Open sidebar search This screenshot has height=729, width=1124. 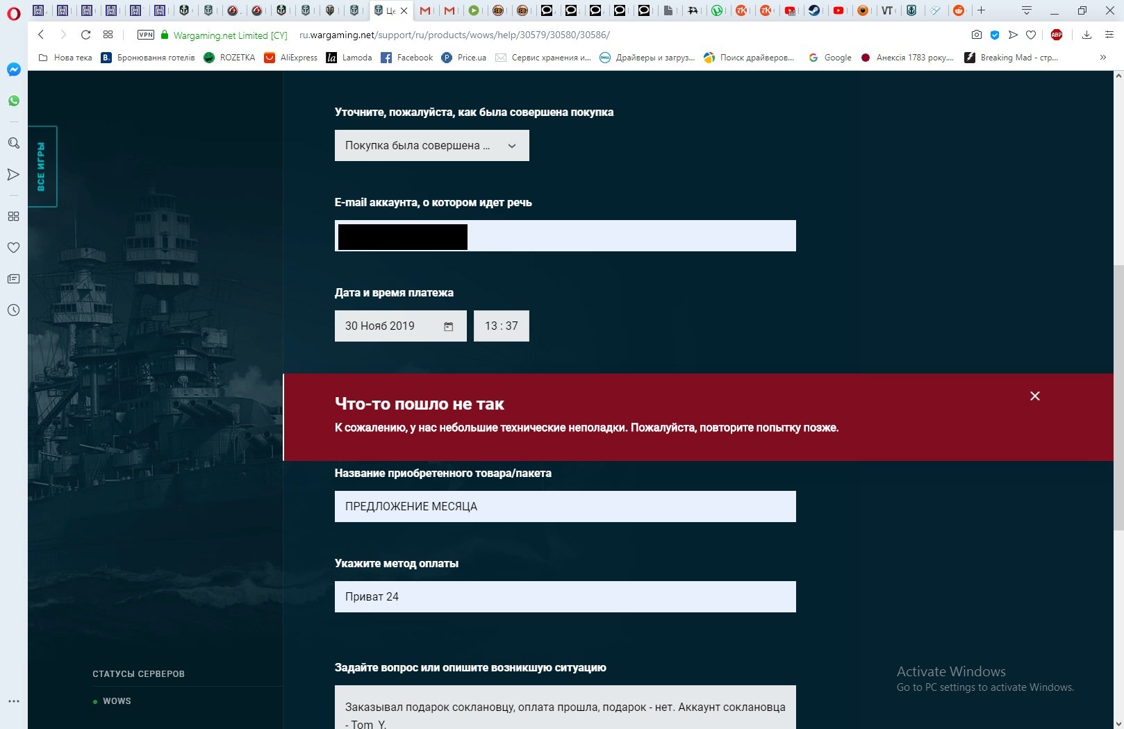pos(13,143)
